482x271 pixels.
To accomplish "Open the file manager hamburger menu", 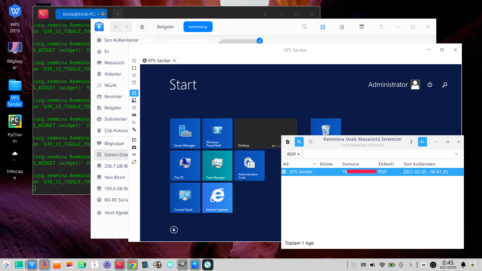I will point(381,27).
